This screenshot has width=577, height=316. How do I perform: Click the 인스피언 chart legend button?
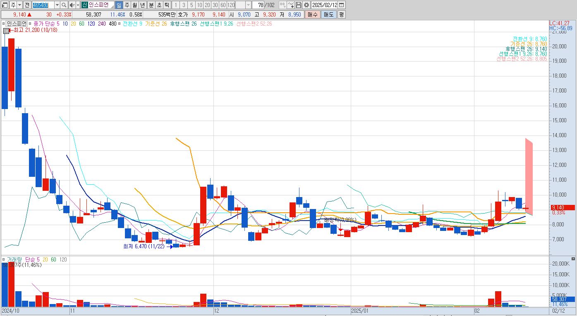point(17,24)
